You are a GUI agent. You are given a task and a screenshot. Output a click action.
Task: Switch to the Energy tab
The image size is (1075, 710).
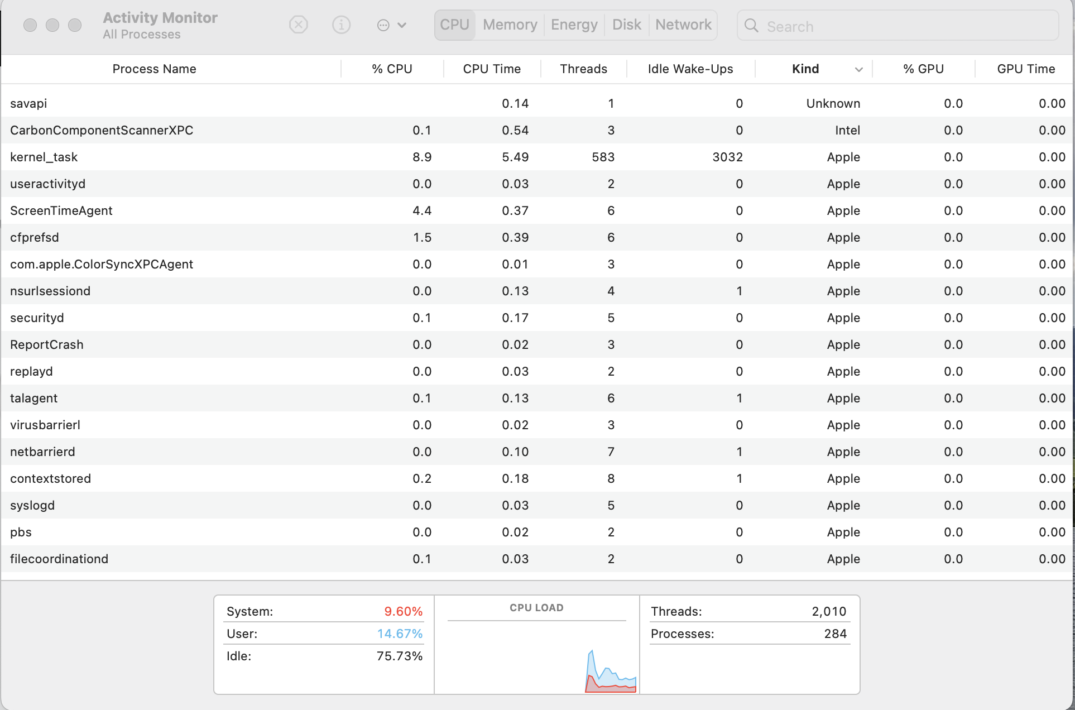pos(574,25)
